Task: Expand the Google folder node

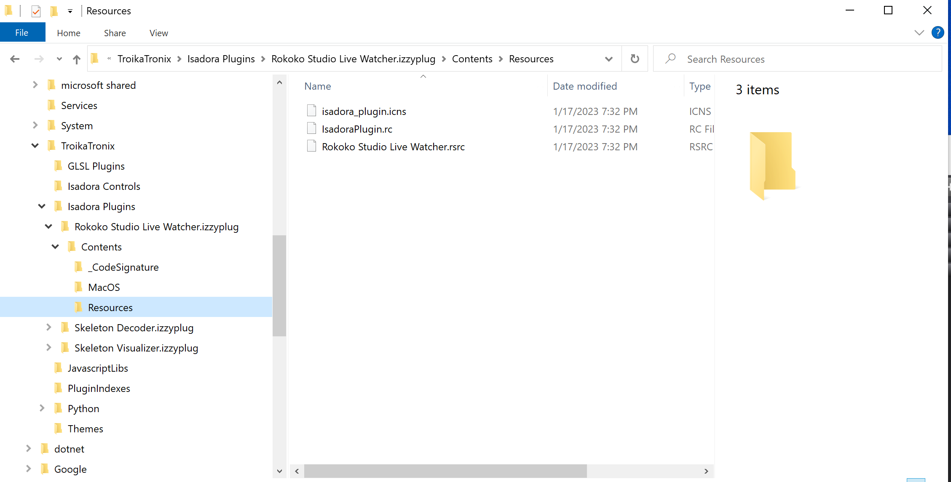Action: pos(28,469)
